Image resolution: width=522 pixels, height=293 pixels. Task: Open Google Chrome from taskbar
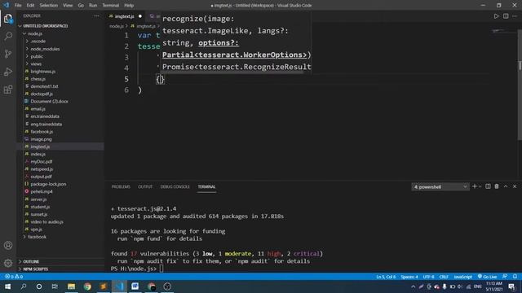(87, 286)
